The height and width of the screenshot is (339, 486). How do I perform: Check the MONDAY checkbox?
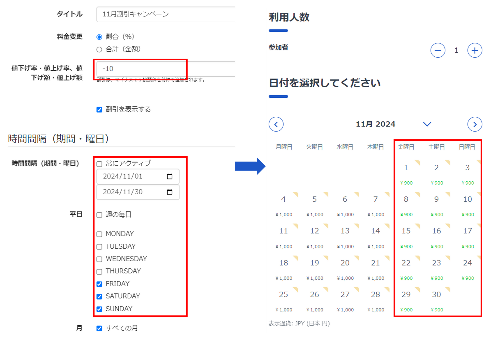[x=99, y=234]
